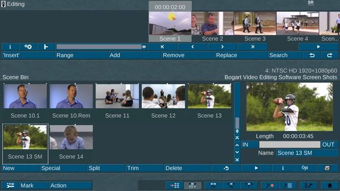The width and height of the screenshot is (340, 191).
Task: Jump to bottom of scene bin
Action: coord(237,160)
